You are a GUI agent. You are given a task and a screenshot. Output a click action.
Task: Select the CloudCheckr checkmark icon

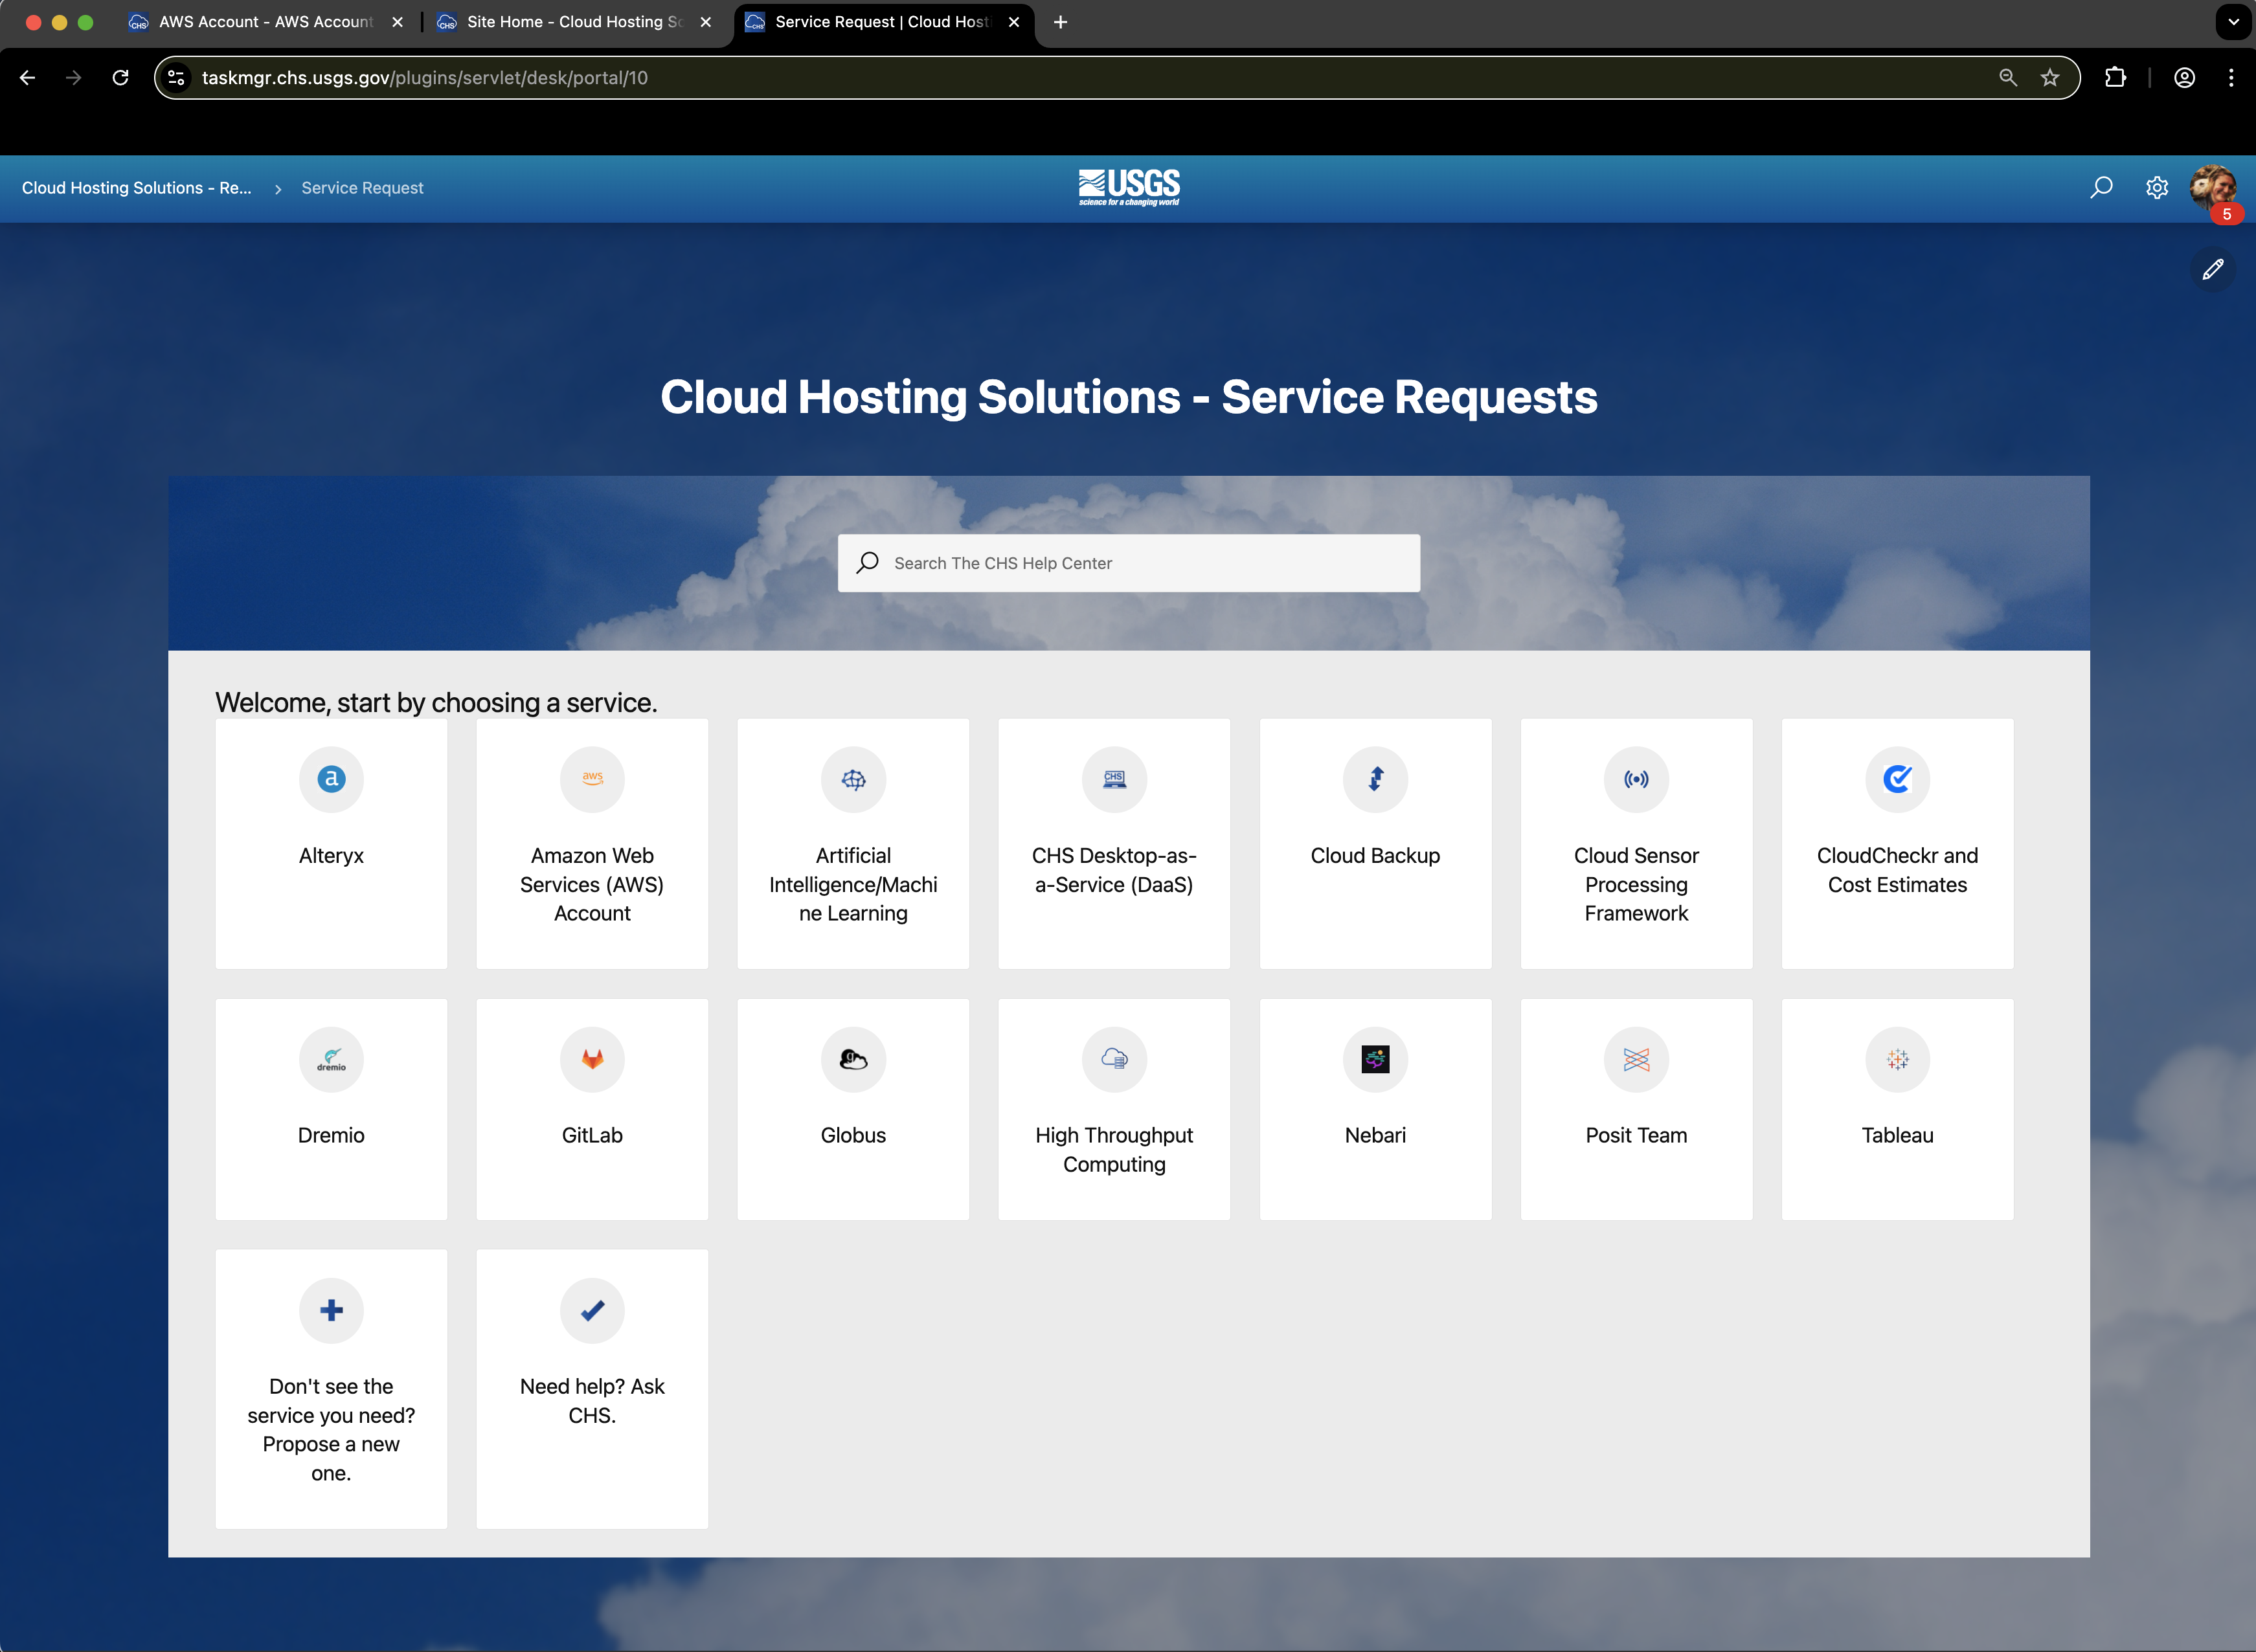[x=1898, y=779]
